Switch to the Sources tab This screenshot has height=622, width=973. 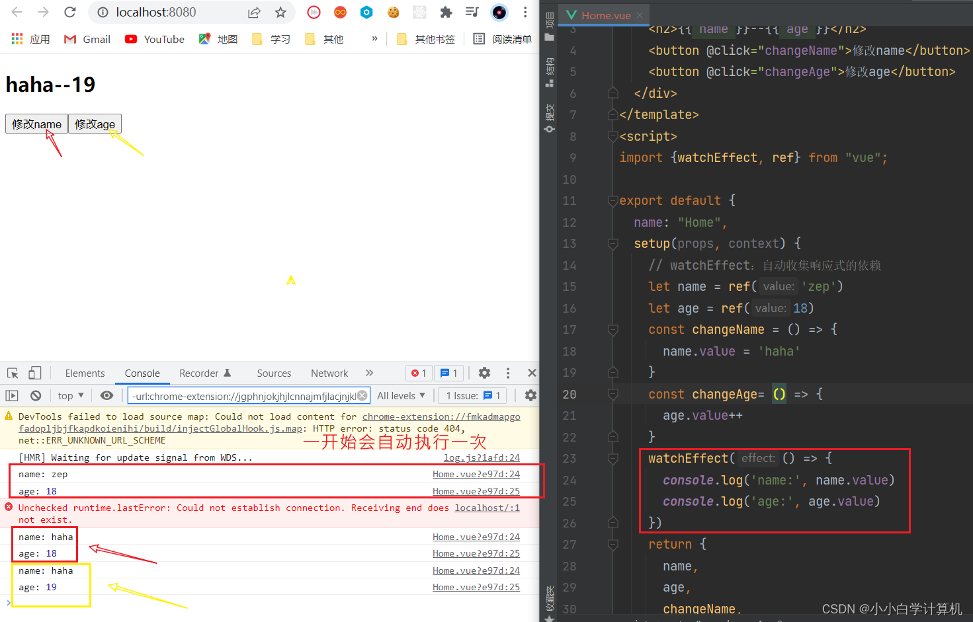coord(274,373)
